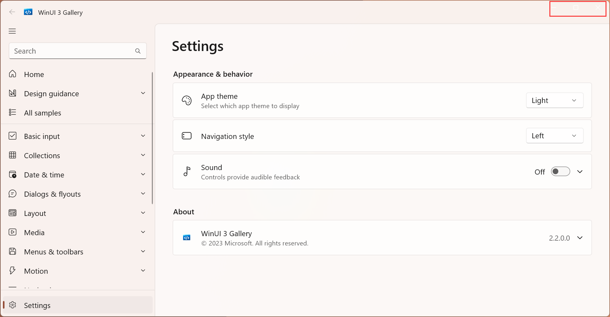Click the App theme palette icon
Viewport: 610px width, 317px height.
click(x=187, y=100)
